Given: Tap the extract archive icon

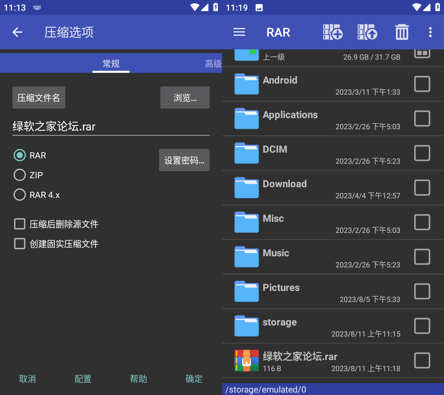Looking at the screenshot, I should pos(367,32).
